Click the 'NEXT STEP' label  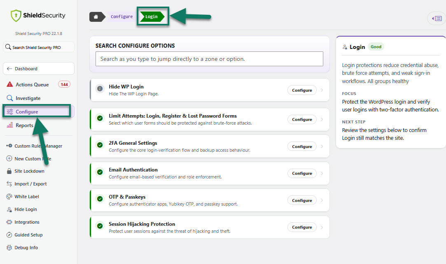click(x=354, y=122)
